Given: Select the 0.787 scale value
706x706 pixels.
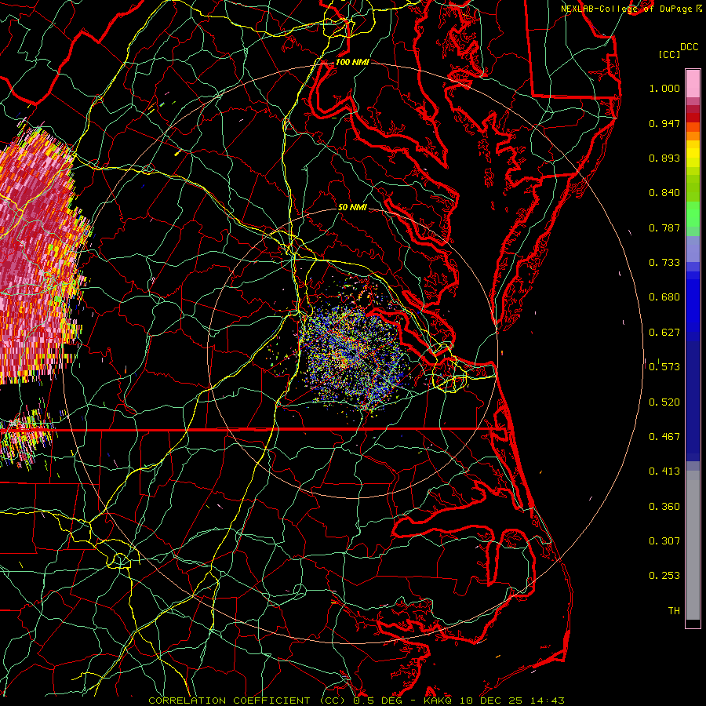Looking at the screenshot, I should point(664,227).
